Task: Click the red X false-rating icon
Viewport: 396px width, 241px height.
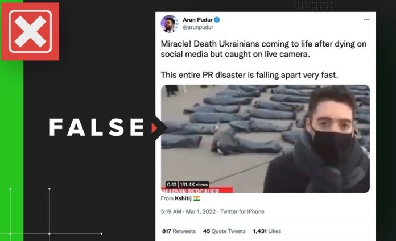Action: pyautogui.click(x=30, y=31)
